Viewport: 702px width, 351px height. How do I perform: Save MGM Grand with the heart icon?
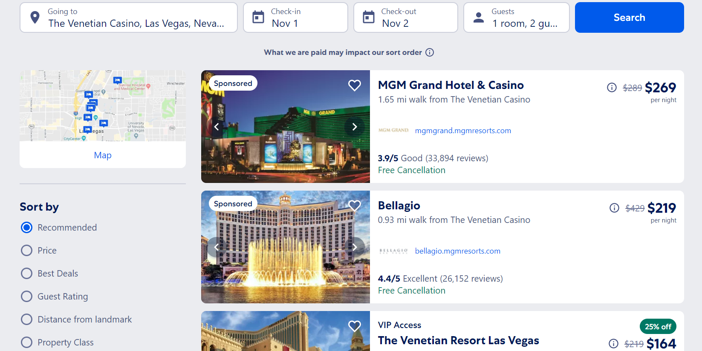pos(355,85)
